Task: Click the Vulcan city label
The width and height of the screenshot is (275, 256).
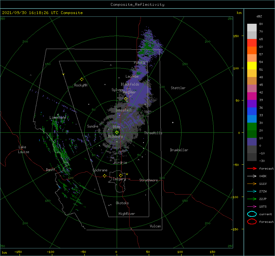Action: click(156, 226)
